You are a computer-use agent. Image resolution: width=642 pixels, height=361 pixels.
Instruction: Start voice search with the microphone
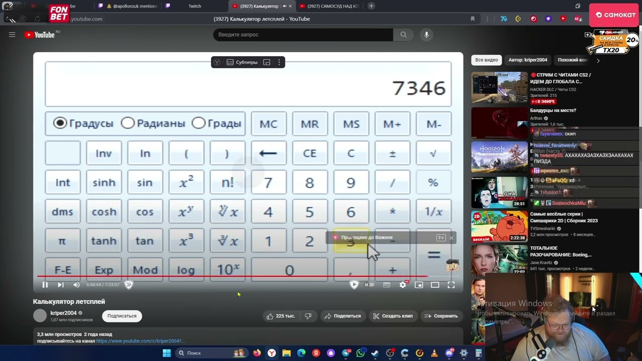click(426, 35)
